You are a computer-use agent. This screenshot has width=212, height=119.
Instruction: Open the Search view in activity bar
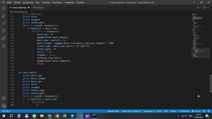4,23
